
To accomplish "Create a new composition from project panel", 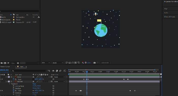I will coord(5,63).
